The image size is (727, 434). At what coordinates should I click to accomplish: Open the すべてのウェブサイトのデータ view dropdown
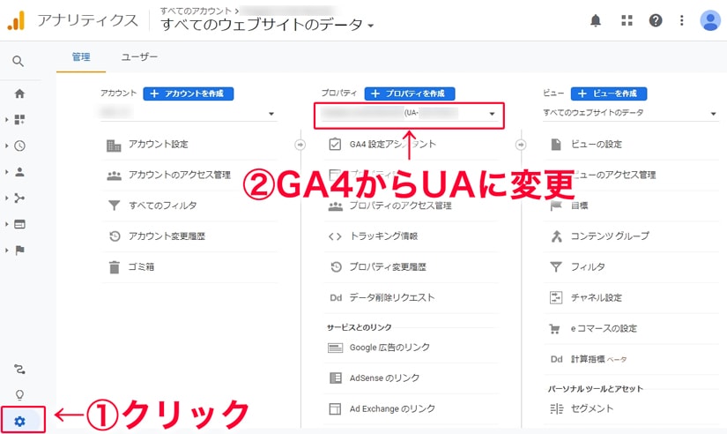[x=630, y=113]
